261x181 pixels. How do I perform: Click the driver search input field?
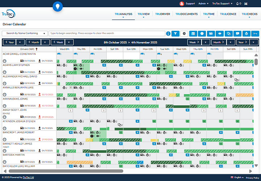107,33
